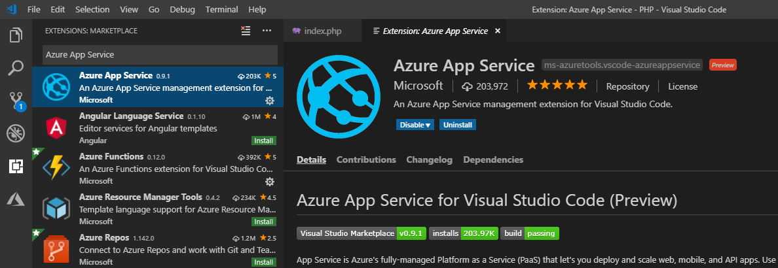
Task: Open the Help menu
Action: click(x=257, y=9)
